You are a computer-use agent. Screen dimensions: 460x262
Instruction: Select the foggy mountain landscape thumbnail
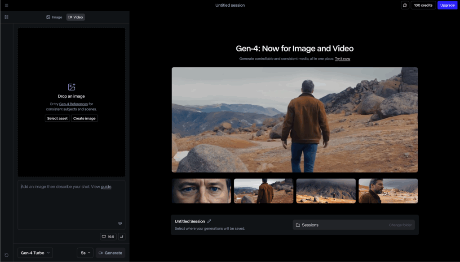[x=326, y=191]
